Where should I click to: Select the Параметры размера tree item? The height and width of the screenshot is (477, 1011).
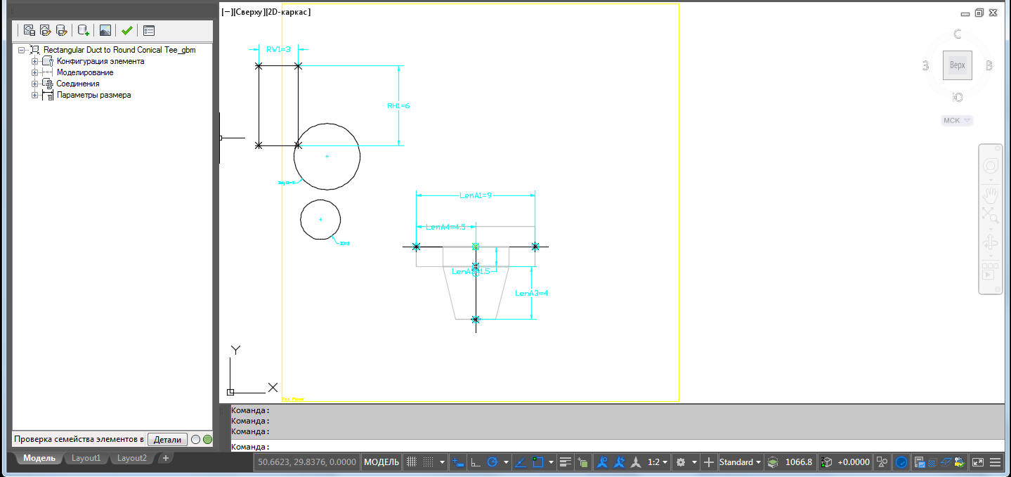[x=93, y=95]
